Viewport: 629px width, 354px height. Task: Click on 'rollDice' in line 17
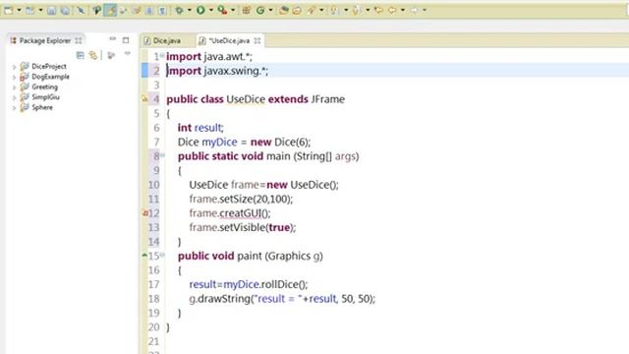[x=279, y=284]
